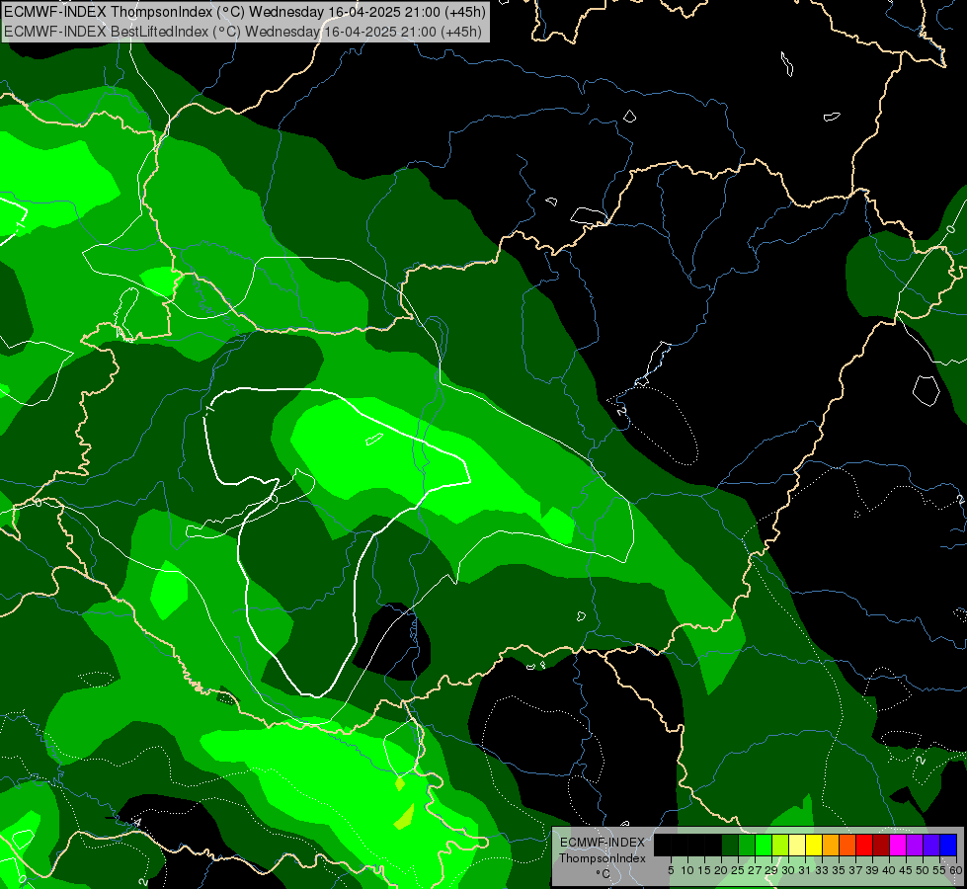Select the magenta 40–45 legend swatch
This screenshot has width=967, height=889.
(x=898, y=845)
